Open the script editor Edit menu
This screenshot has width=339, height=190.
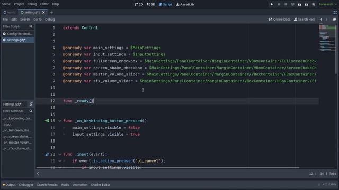click(x=14, y=20)
